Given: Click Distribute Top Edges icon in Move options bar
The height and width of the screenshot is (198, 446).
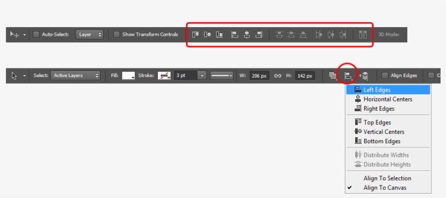Looking at the screenshot, I should pyautogui.click(x=280, y=35).
